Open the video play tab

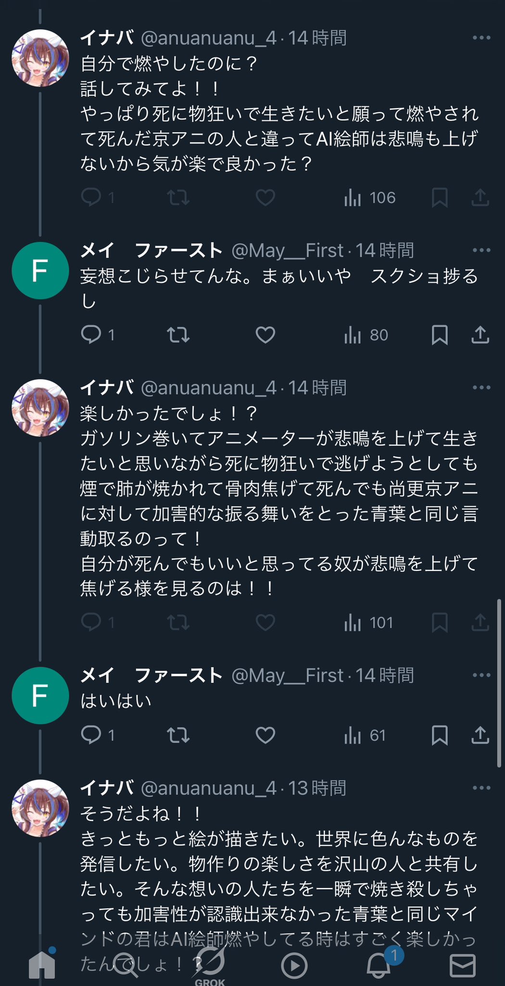click(x=294, y=965)
